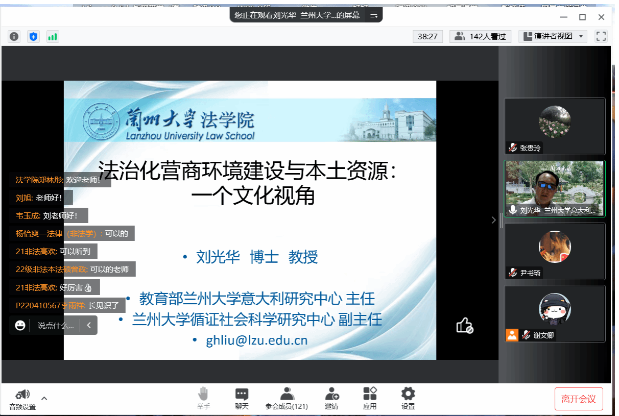Viewport: 619px width, 416px height.
Task: Click the 说点什么... chat input field
Action: click(56, 325)
